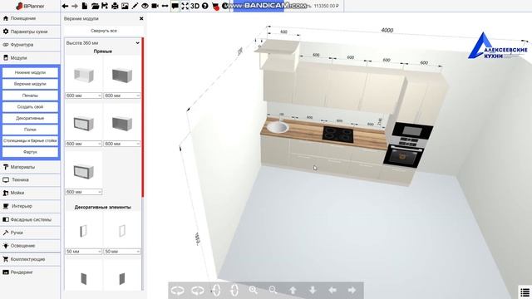Open the Ручки section
This screenshot has width=532, height=299.
[x=30, y=233]
